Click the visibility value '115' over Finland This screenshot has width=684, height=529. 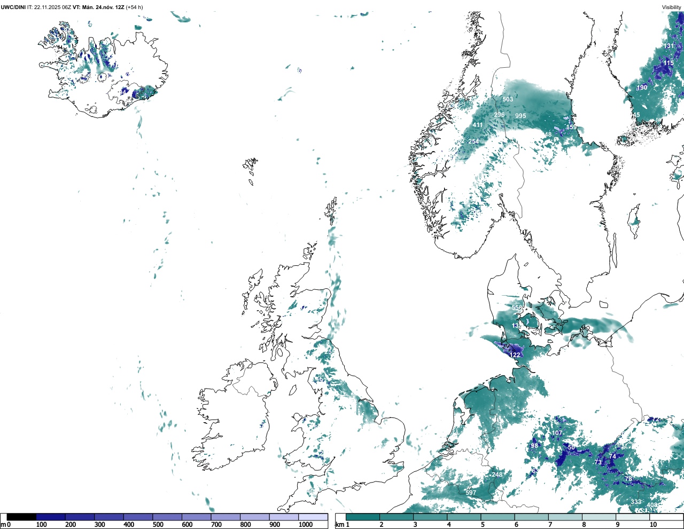coord(669,63)
